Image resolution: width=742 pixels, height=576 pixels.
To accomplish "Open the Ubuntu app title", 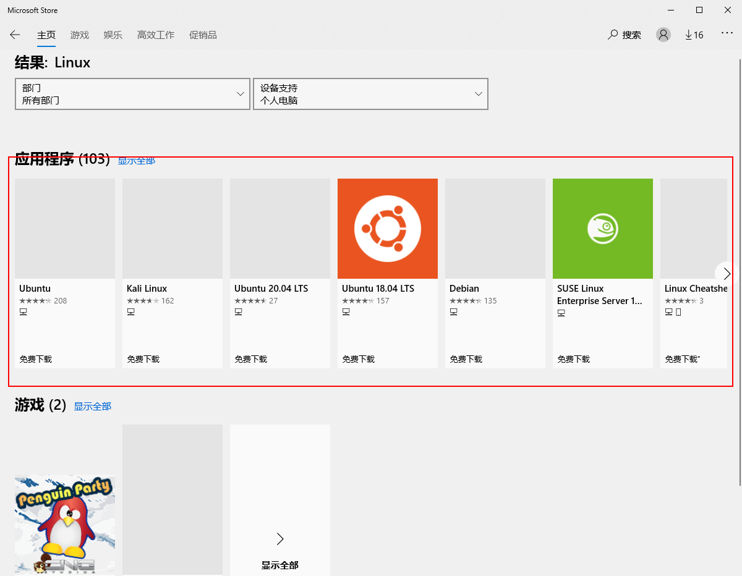I will (35, 289).
